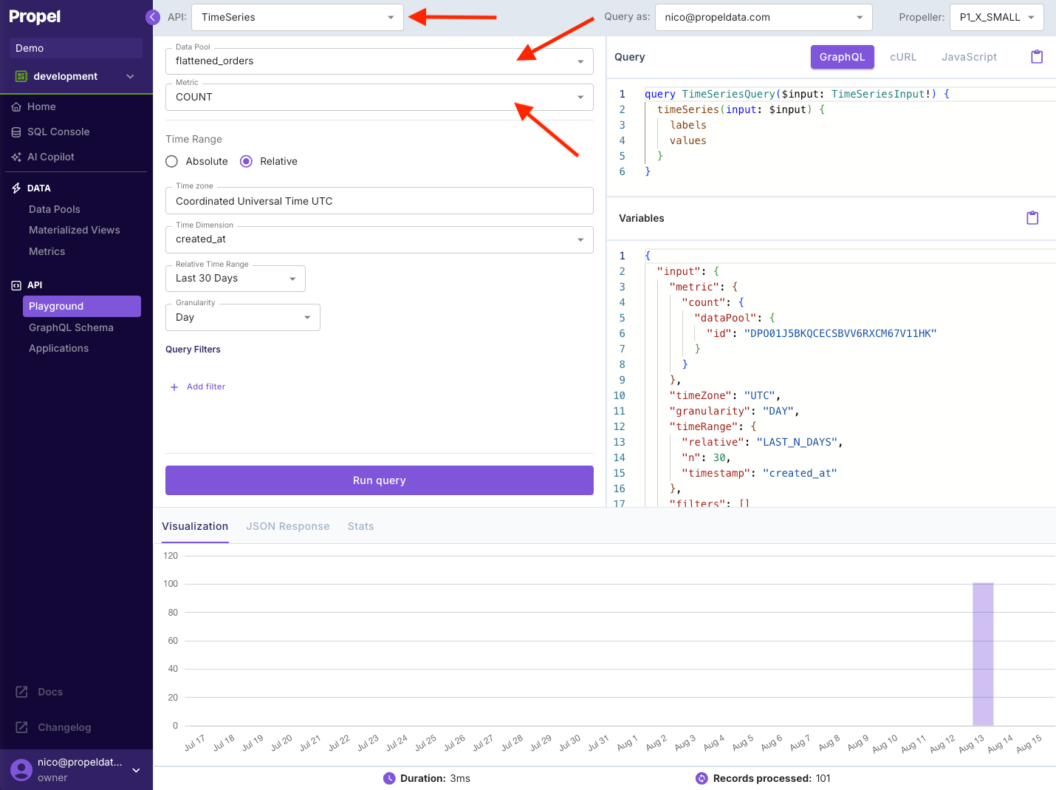
Task: Open the JSON Response tab
Action: [288, 526]
